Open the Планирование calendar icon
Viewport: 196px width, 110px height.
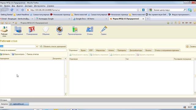pyautogui.click(x=32, y=31)
